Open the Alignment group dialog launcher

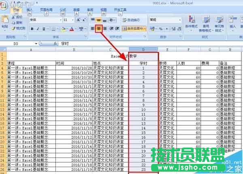pos(145,37)
